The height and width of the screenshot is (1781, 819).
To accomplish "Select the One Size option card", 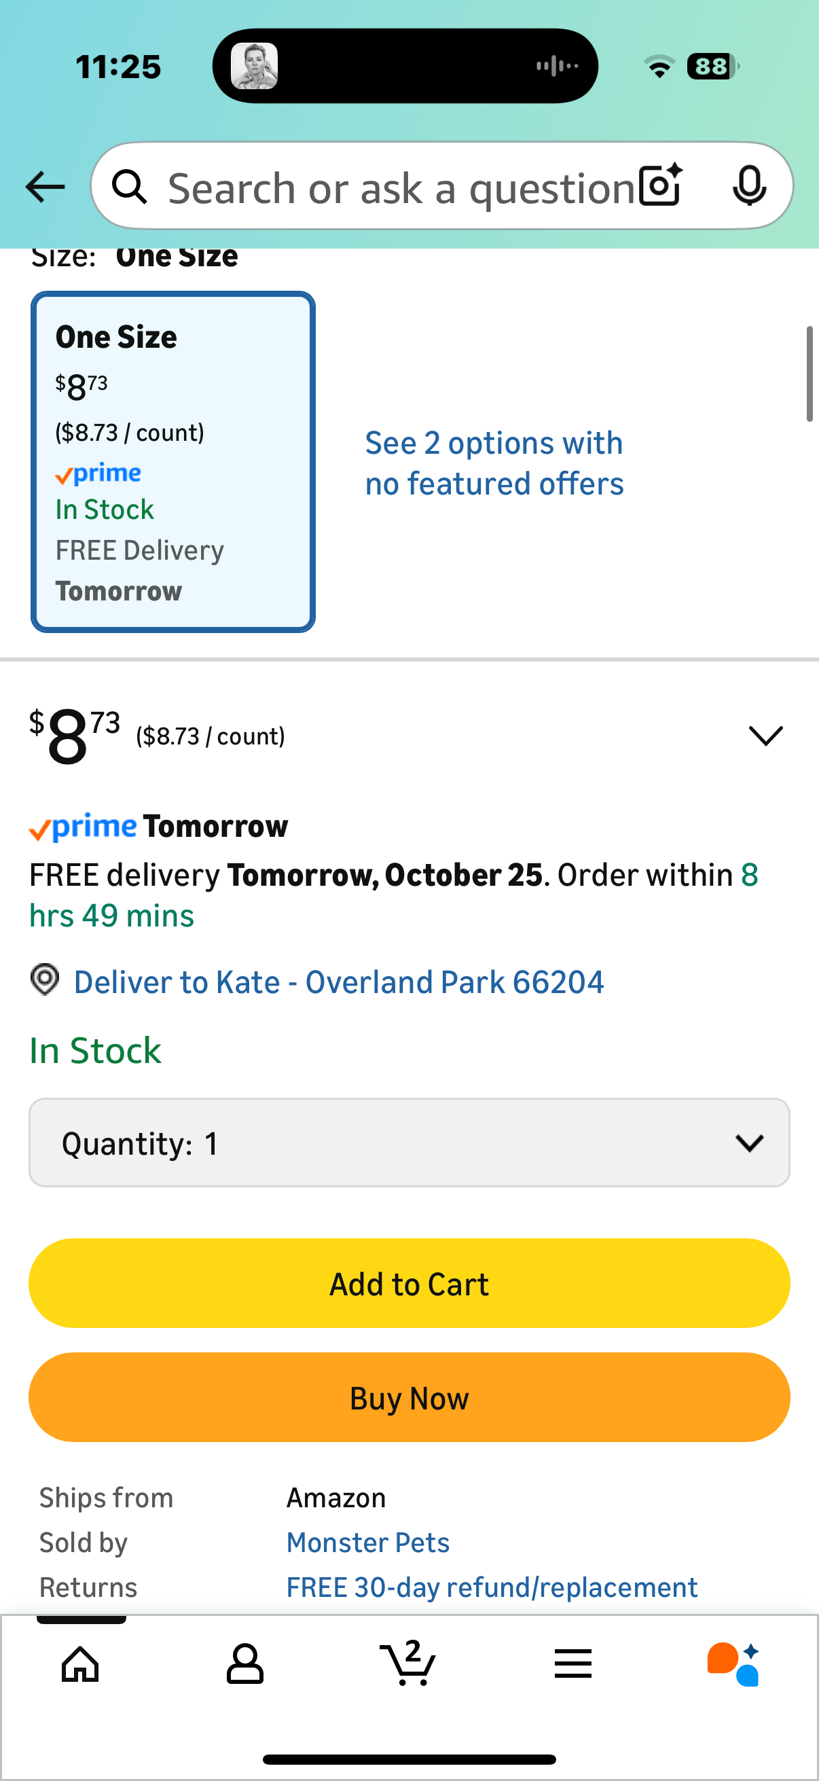I will 172,462.
